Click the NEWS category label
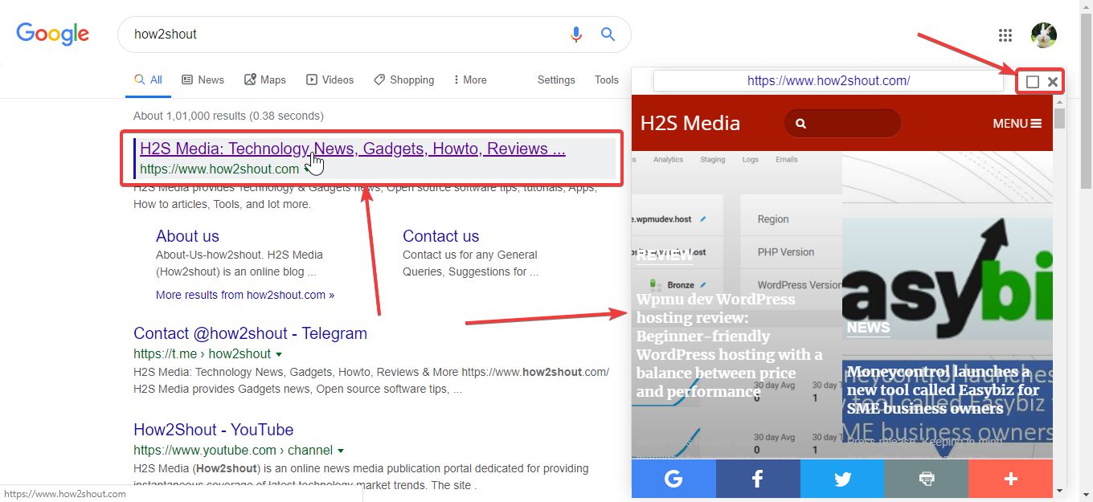 [868, 328]
